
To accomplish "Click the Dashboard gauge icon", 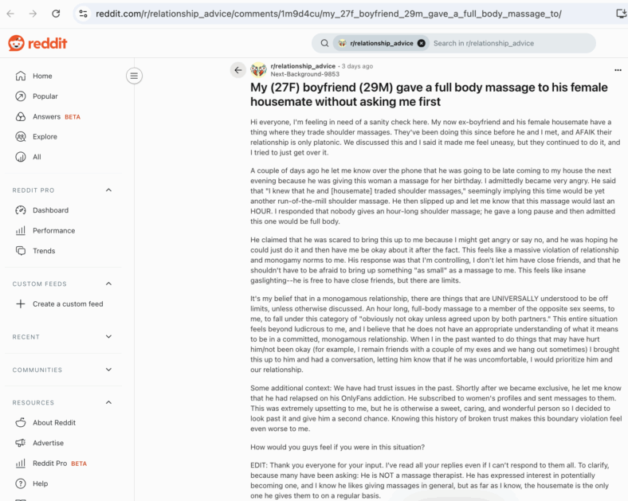I will pyautogui.click(x=21, y=210).
